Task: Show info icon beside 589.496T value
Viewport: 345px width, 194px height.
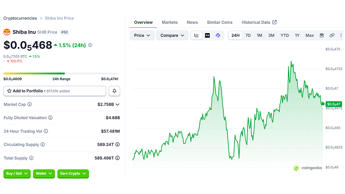Action: 118,158
